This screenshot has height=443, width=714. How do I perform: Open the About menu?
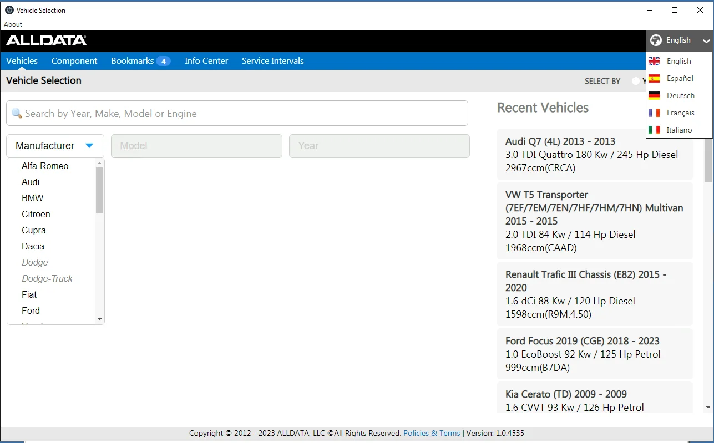(x=13, y=24)
